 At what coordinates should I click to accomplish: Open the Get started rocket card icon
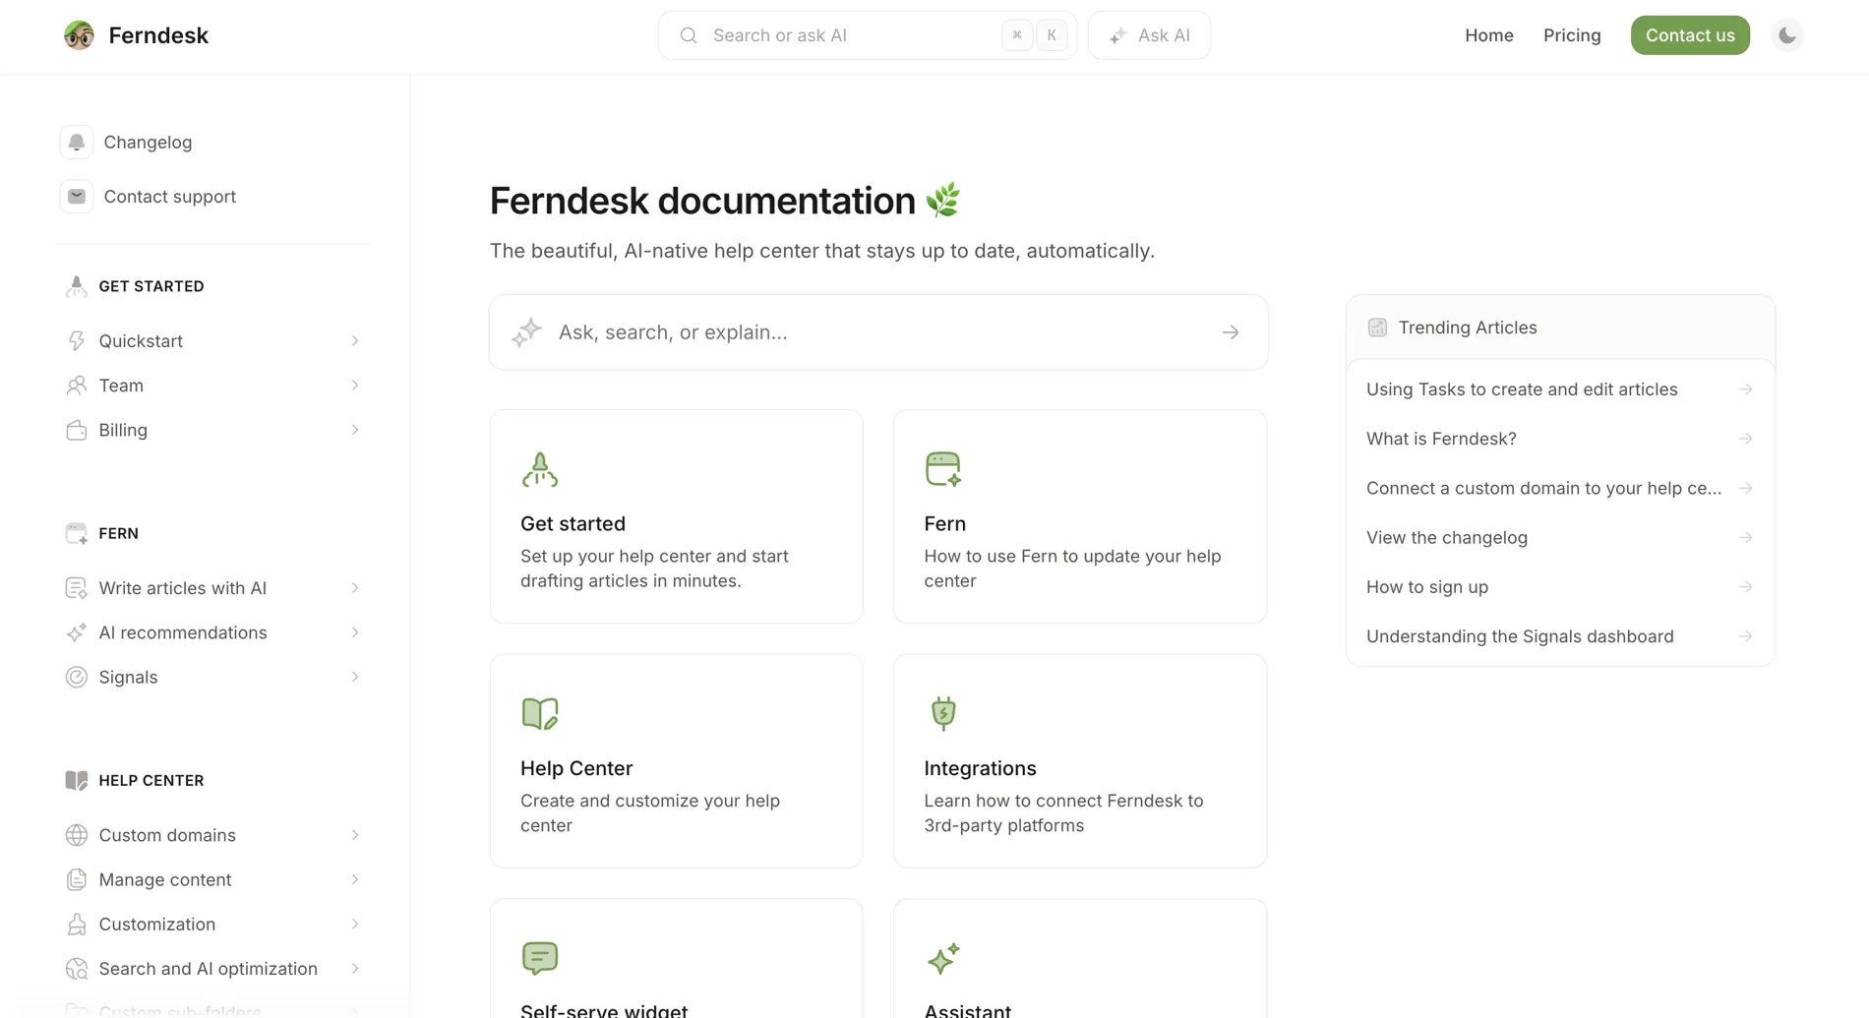pos(539,469)
